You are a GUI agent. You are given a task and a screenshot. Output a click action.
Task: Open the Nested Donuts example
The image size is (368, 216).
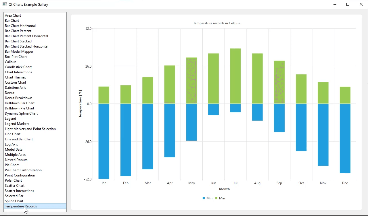pos(16,160)
